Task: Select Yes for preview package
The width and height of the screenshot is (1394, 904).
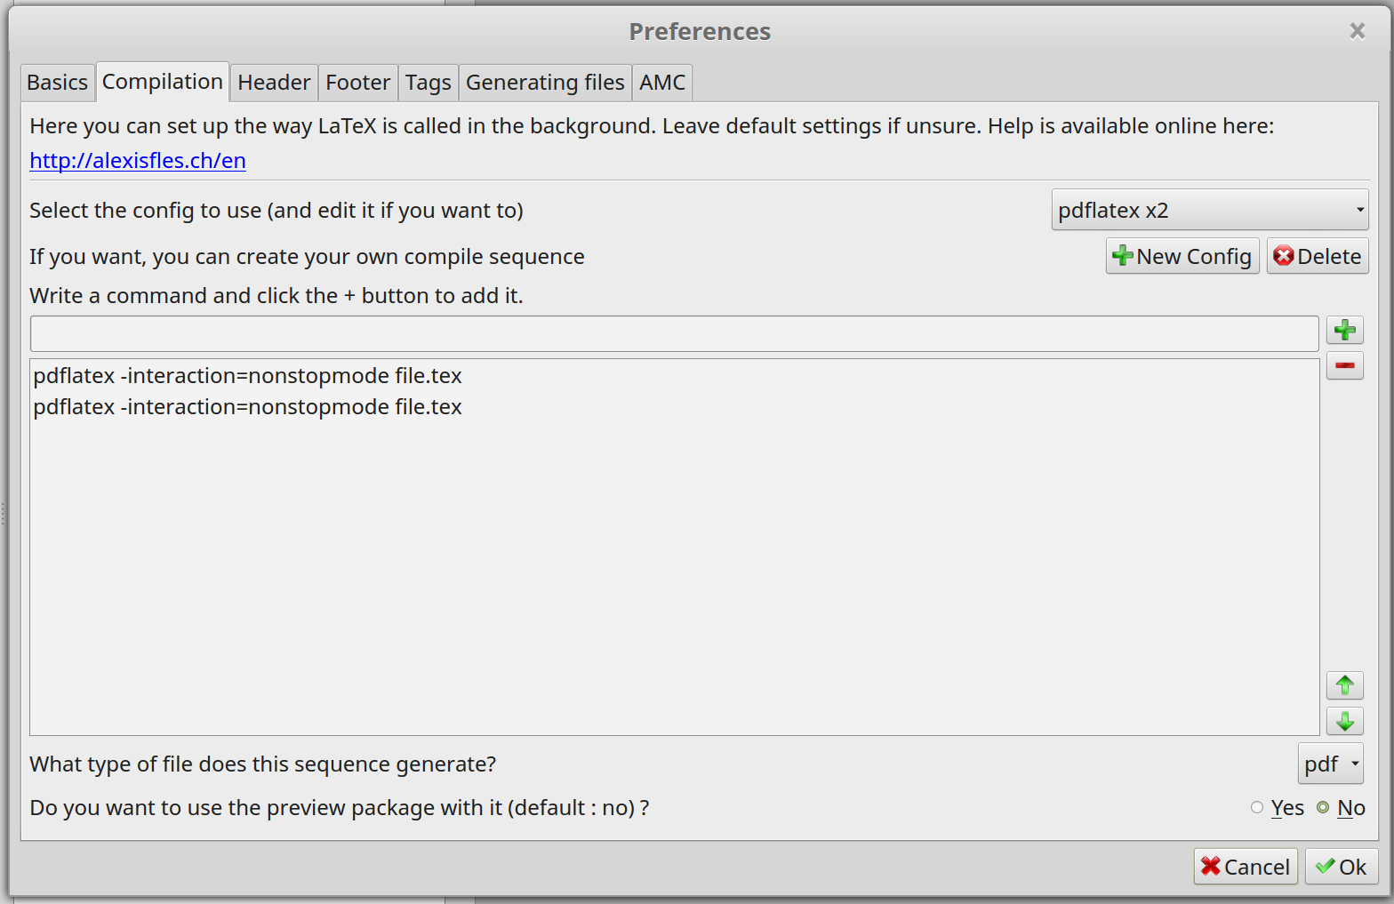Action: click(x=1278, y=808)
